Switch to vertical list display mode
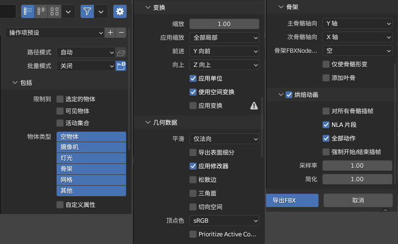398x244 pixels. pos(28,11)
